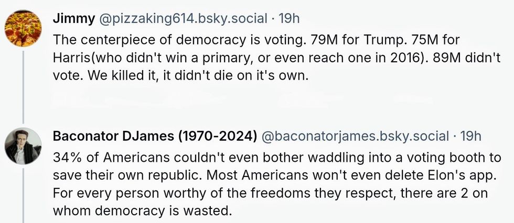The image size is (514, 223).
Task: Open the @baconatorjames.bsky.social handle link
Action: click(355, 136)
